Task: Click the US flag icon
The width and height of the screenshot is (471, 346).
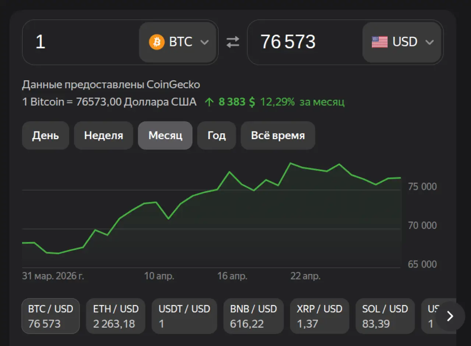Action: coord(380,42)
